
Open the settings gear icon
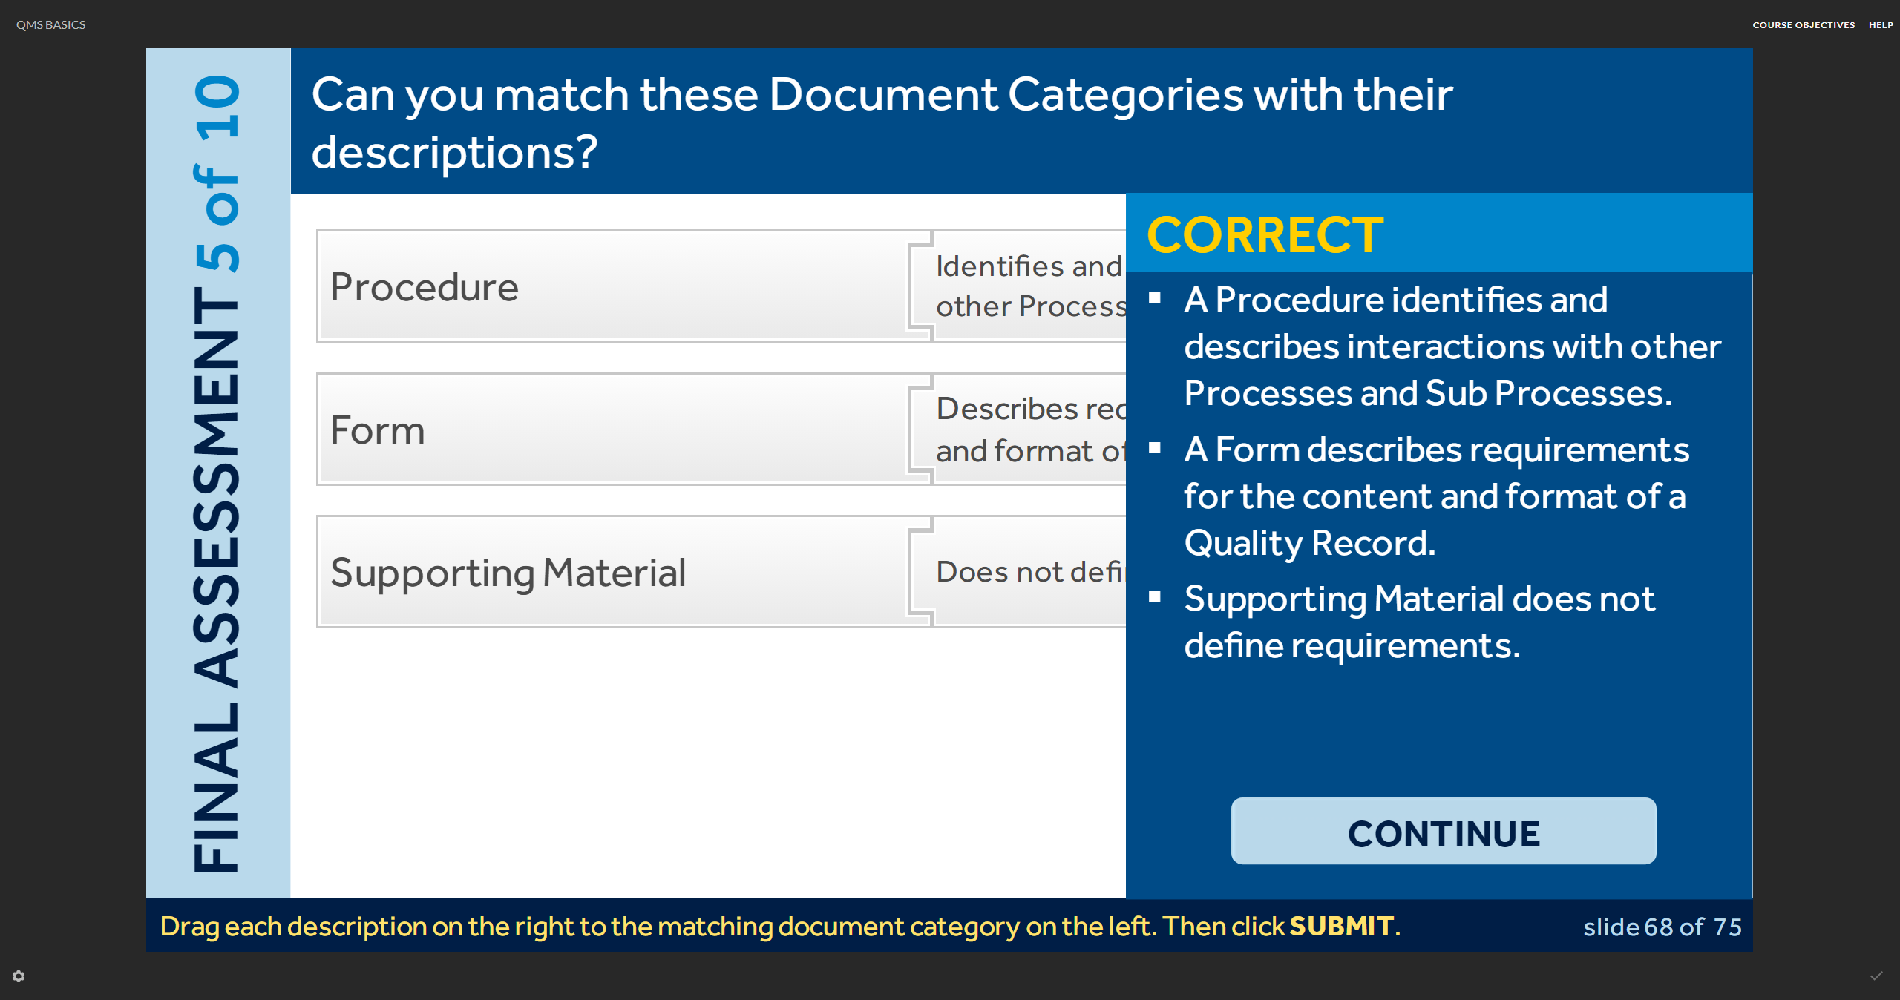(19, 976)
